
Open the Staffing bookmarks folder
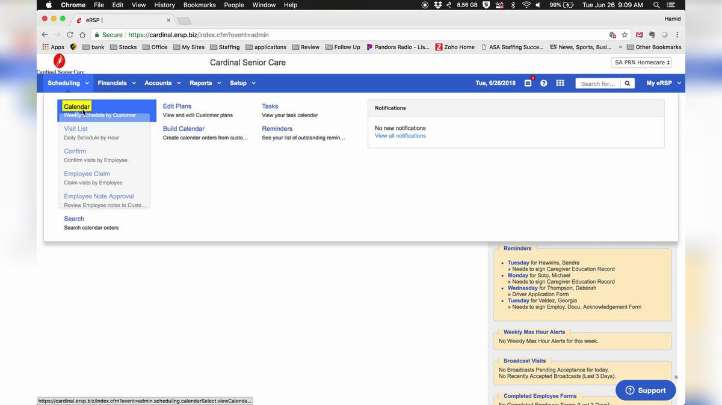pos(224,47)
